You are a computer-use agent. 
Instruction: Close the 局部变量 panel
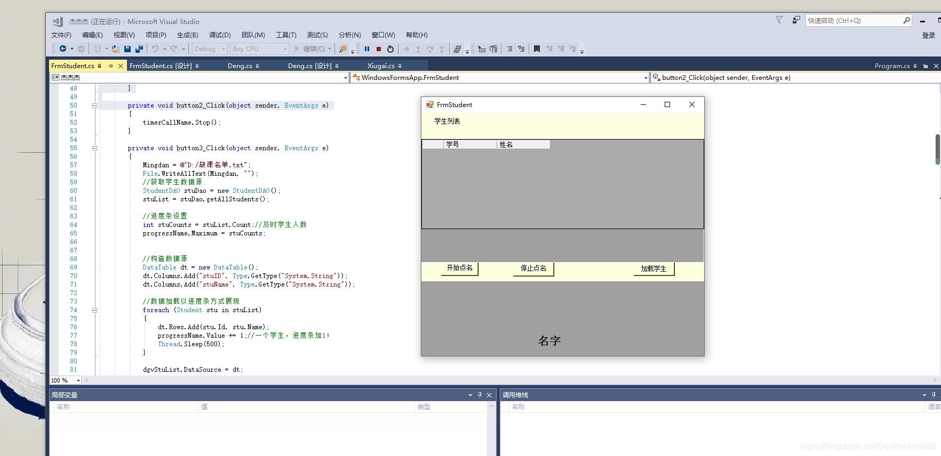[x=489, y=395]
